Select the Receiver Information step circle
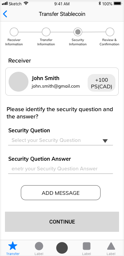Image resolution: width=124 pixels, height=256 pixels. tap(14, 32)
